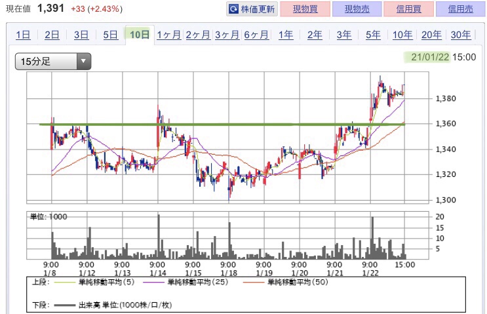Screen dimensions: 487x314
Task: Click the 1,300 price axis label
Action: (446, 200)
